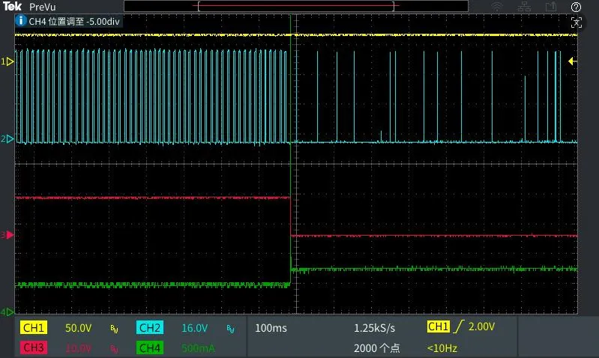Click the CH1 trigger source badge
Image resolution: width=599 pixels, height=358 pixels.
pos(438,326)
